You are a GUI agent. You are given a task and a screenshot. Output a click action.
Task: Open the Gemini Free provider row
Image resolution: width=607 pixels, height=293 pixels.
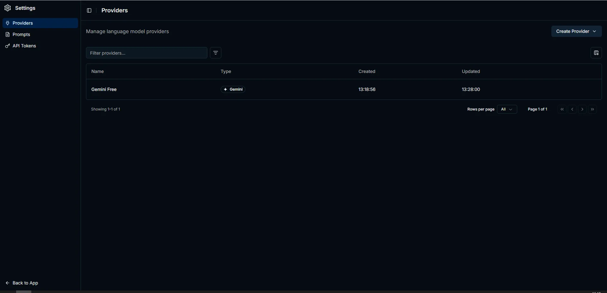click(x=344, y=89)
